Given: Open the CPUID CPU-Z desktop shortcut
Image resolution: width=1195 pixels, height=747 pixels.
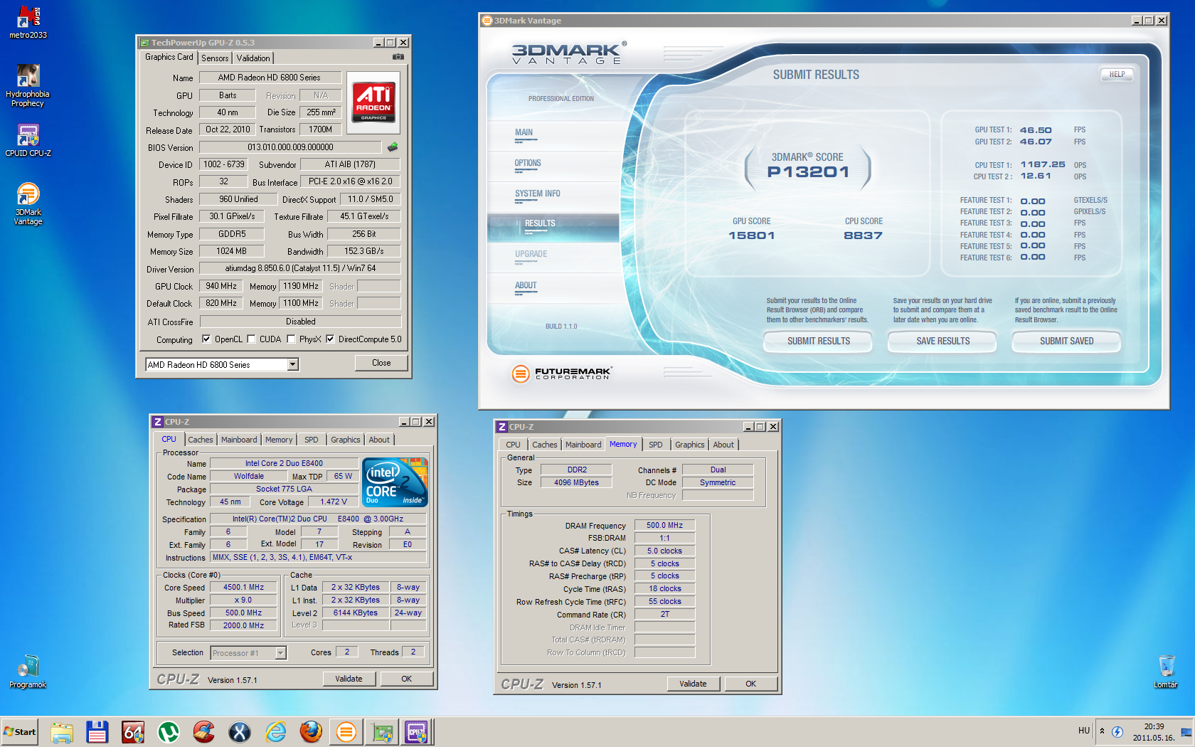Looking at the screenshot, I should pyautogui.click(x=28, y=139).
